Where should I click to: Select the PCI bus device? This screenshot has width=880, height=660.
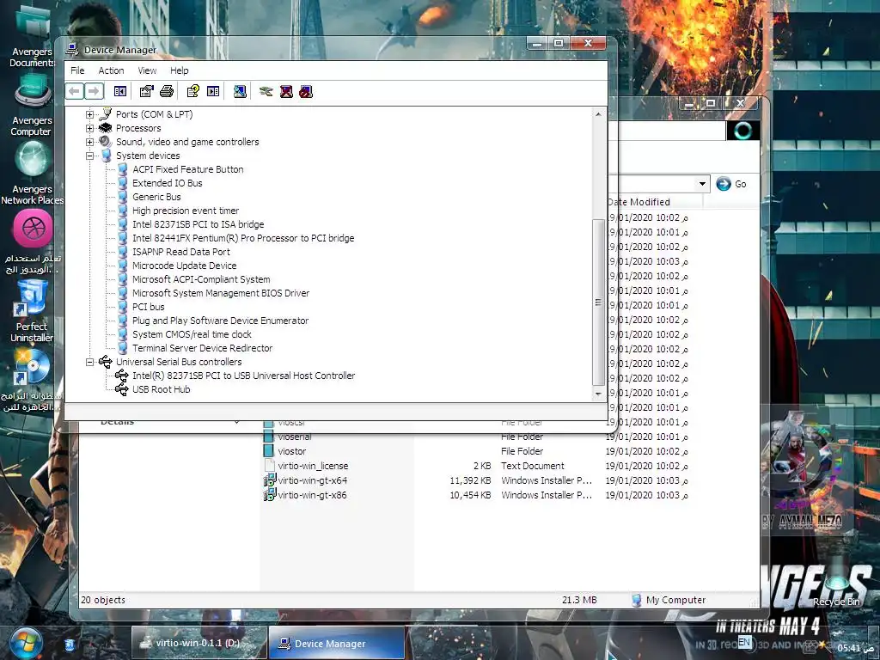(x=148, y=307)
